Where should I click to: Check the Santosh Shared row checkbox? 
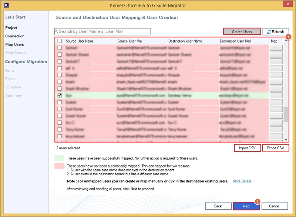point(60,55)
